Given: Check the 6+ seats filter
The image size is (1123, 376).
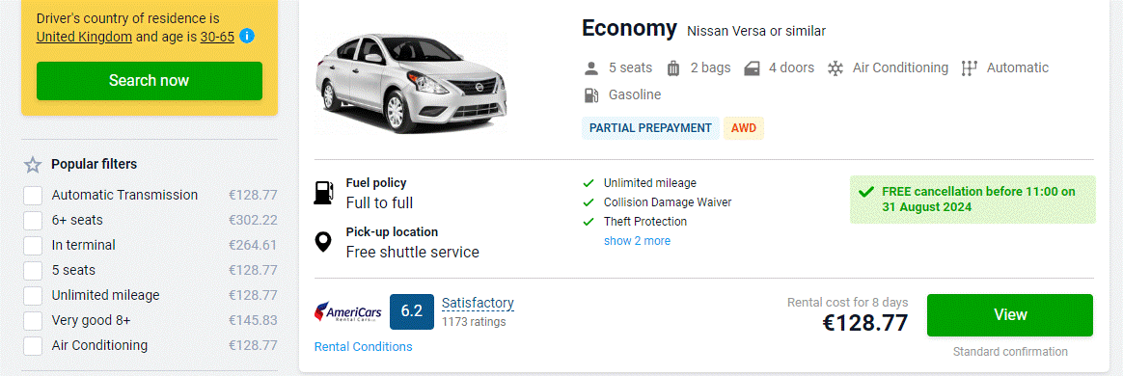Looking at the screenshot, I should tap(33, 221).
